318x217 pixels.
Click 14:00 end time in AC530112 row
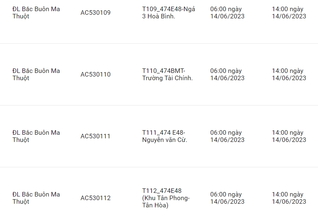(x=289, y=198)
